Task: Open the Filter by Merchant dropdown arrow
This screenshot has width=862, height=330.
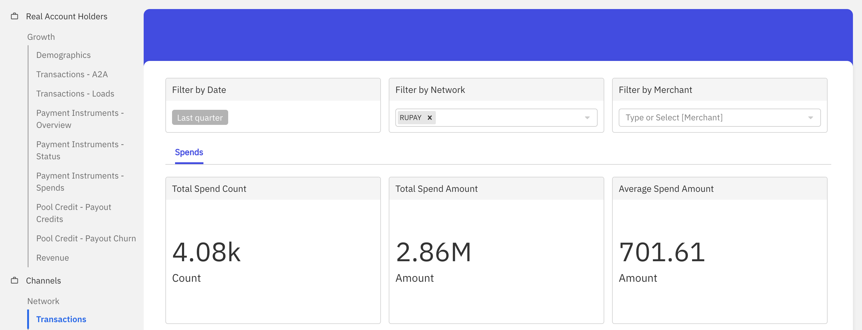Action: pos(810,118)
